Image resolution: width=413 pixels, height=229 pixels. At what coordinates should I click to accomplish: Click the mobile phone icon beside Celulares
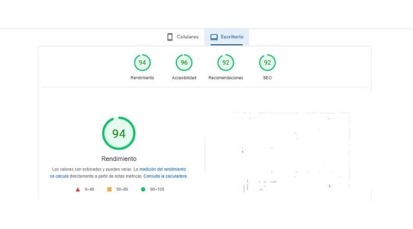point(170,37)
